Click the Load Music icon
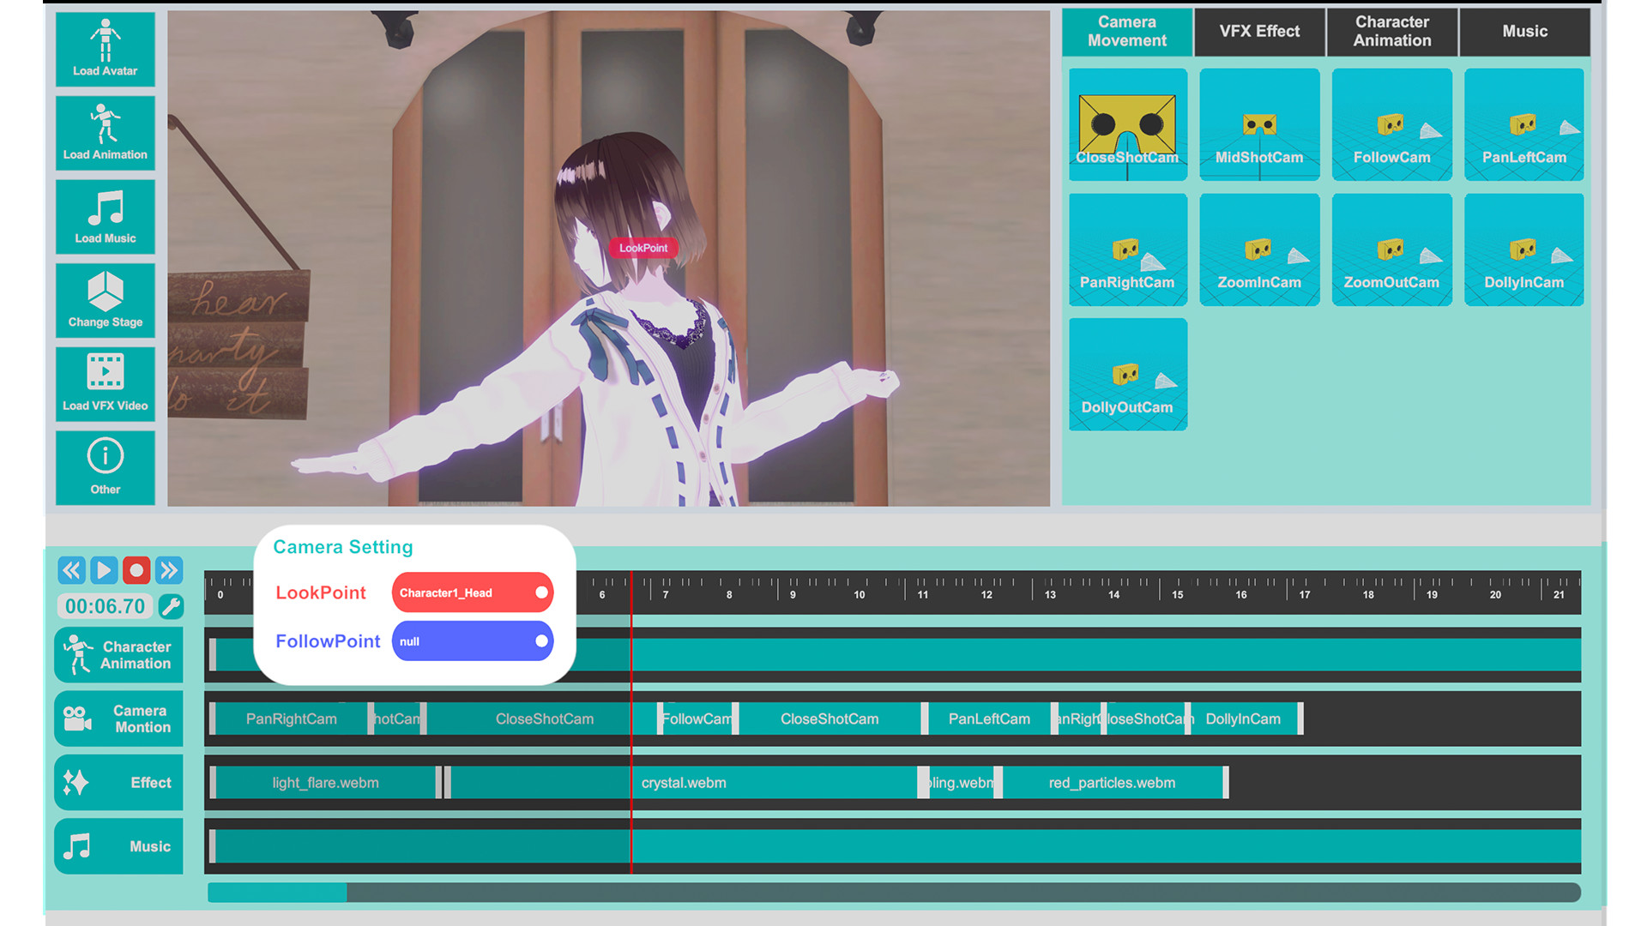The image size is (1647, 926). click(105, 216)
